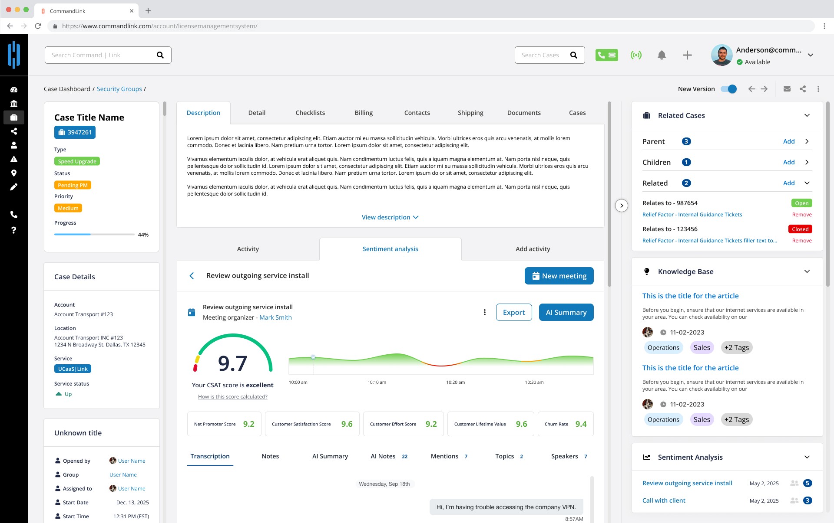
Task: Switch to the Detail tab
Action: point(257,113)
